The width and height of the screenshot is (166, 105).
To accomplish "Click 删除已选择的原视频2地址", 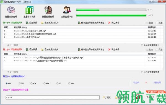I will pyautogui.click(x=91, y=49).
